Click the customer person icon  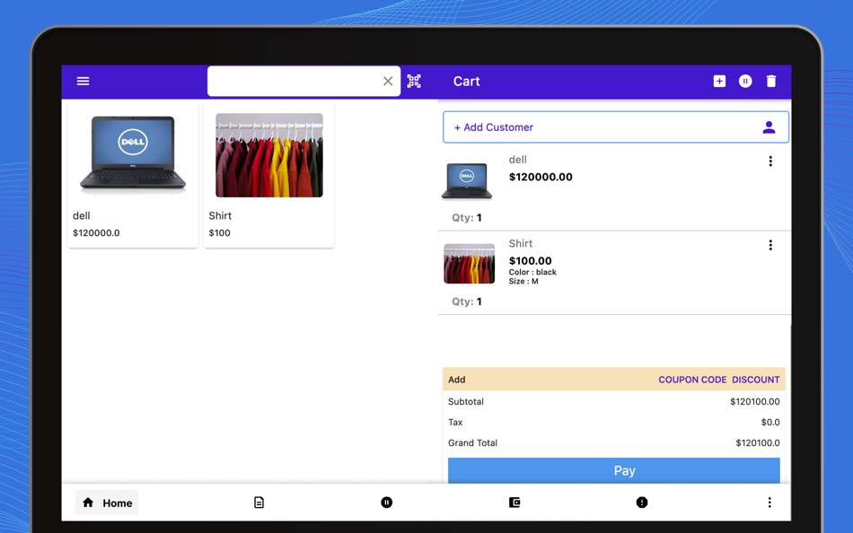769,127
